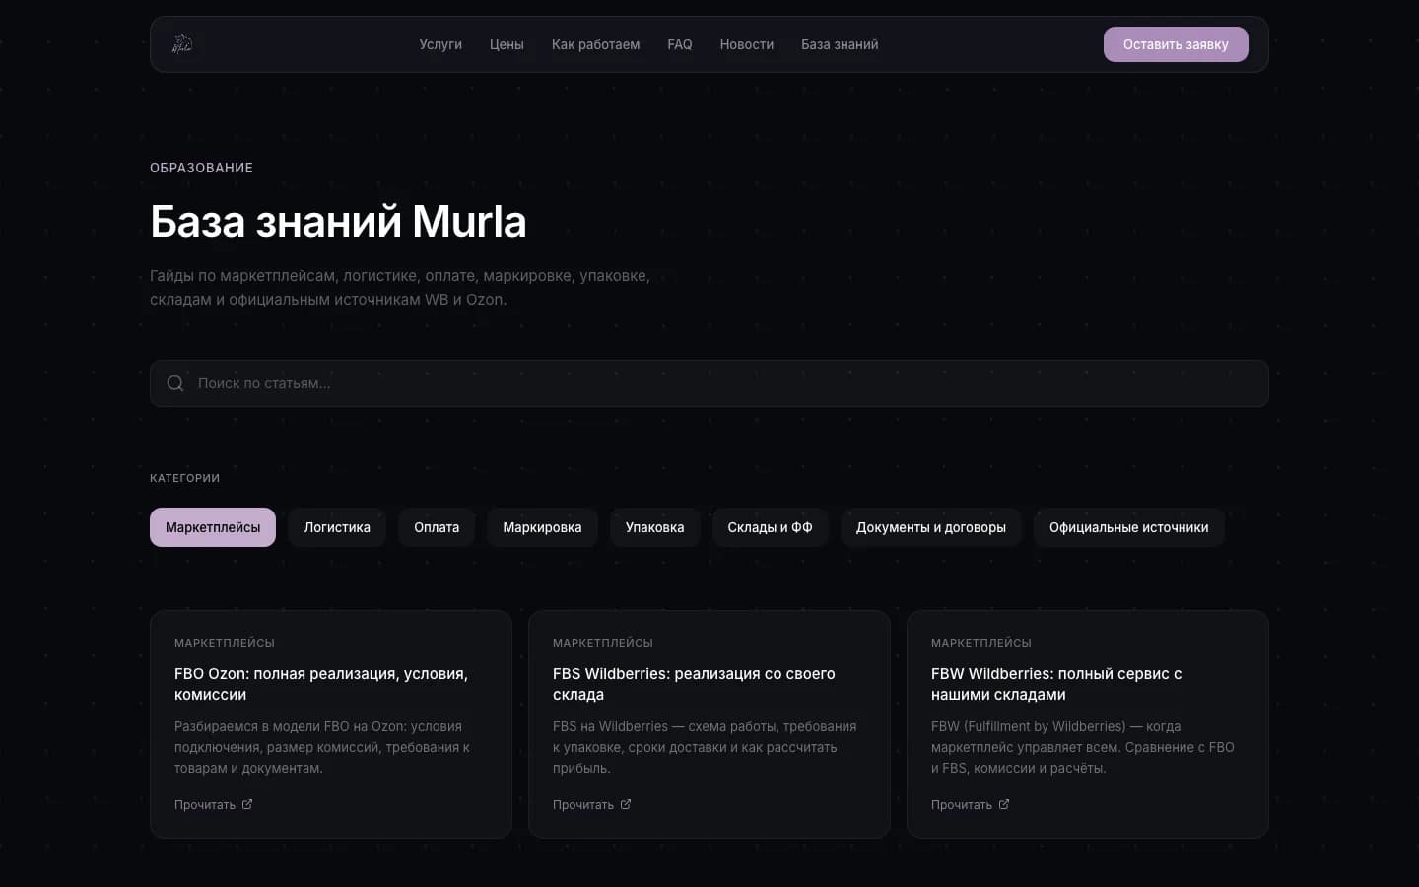Open the FBS Wildberries article title
1419x887 pixels.
[694, 684]
